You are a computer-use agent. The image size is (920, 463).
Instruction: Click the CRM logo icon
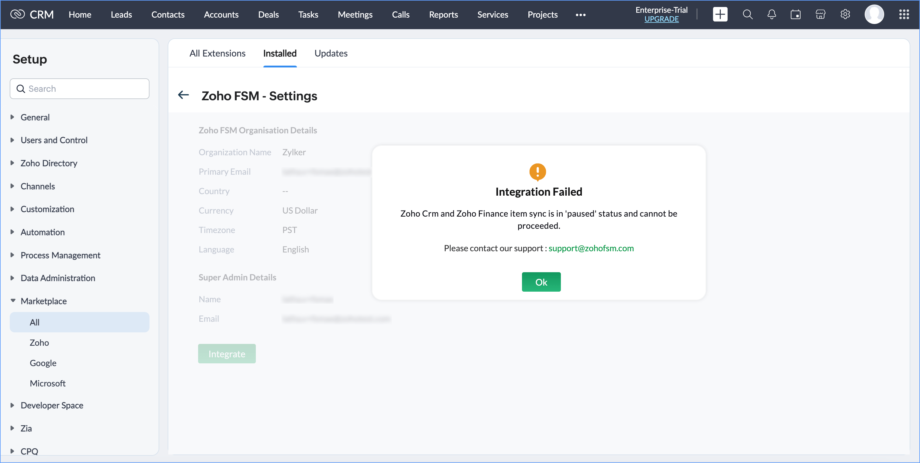17,14
